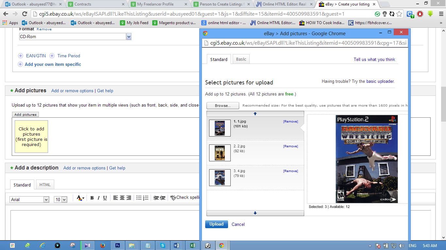Switch to the Contracts browser tab
Screen dimensions: 446x250
tap(96, 4)
